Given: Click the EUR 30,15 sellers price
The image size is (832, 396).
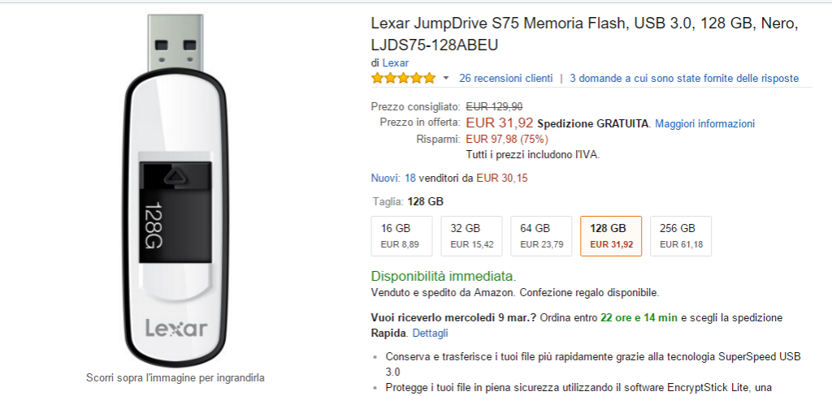Looking at the screenshot, I should click(x=501, y=178).
